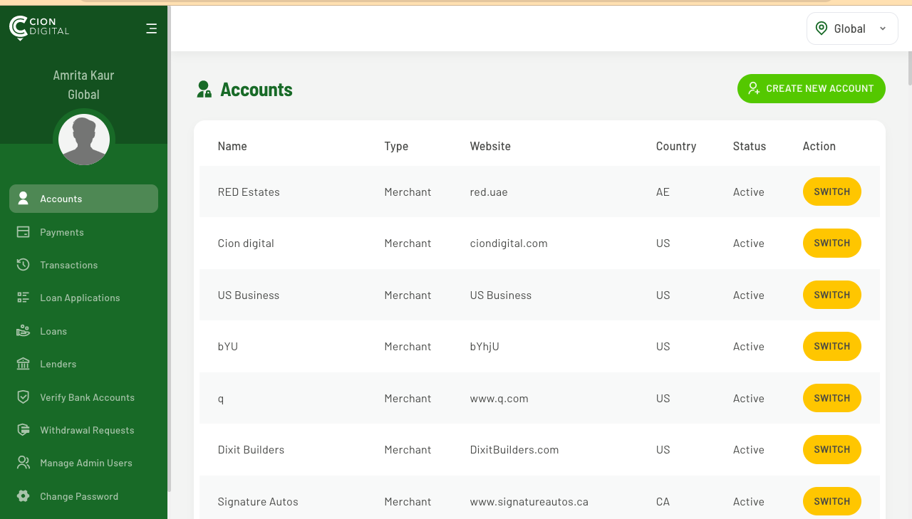
Task: Switch to the RED Estates account
Action: [x=831, y=192]
